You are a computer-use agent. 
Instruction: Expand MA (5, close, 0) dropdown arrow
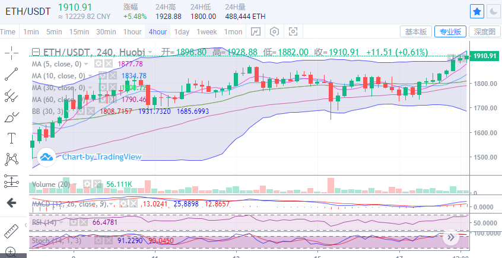pos(87,64)
